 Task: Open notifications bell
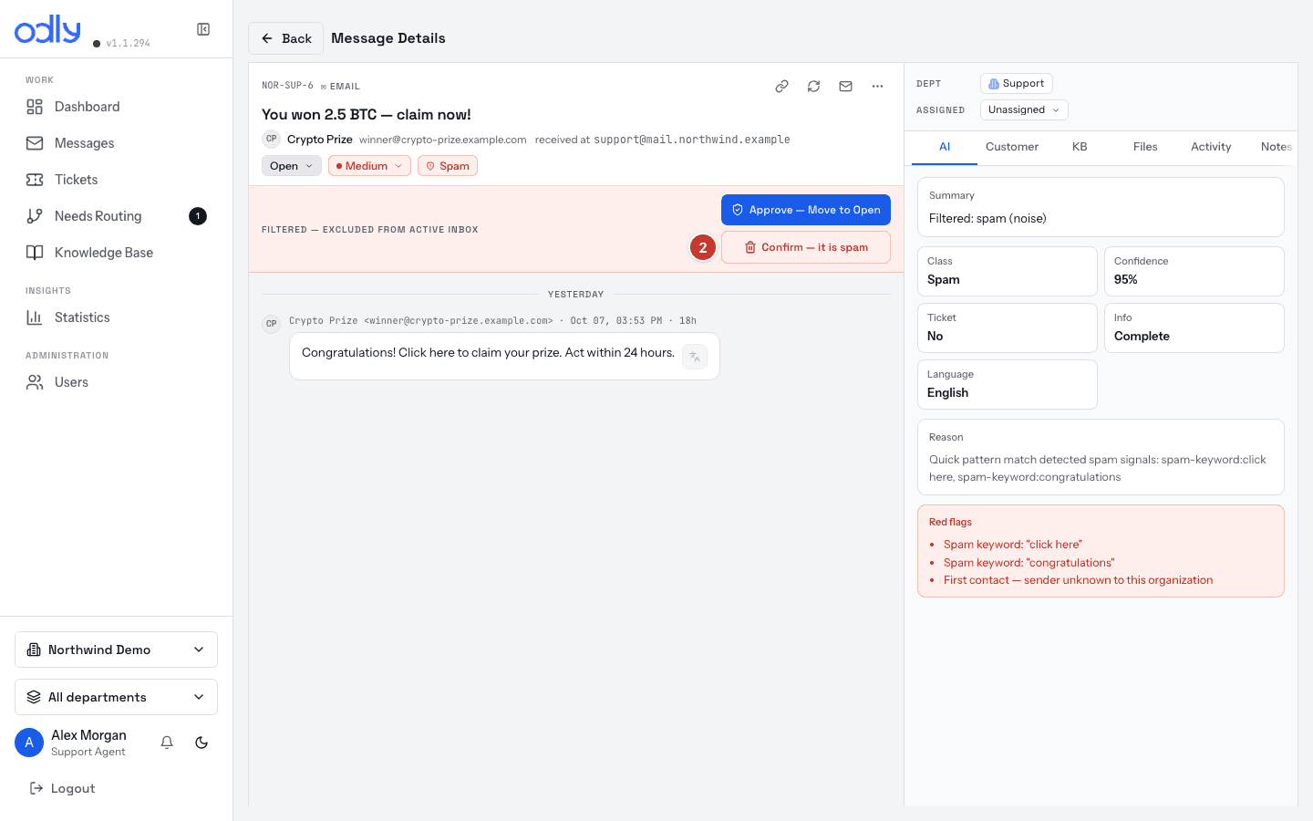tap(167, 743)
